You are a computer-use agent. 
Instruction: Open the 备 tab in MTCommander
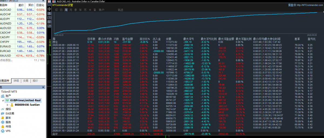pyautogui.click(x=95, y=10)
